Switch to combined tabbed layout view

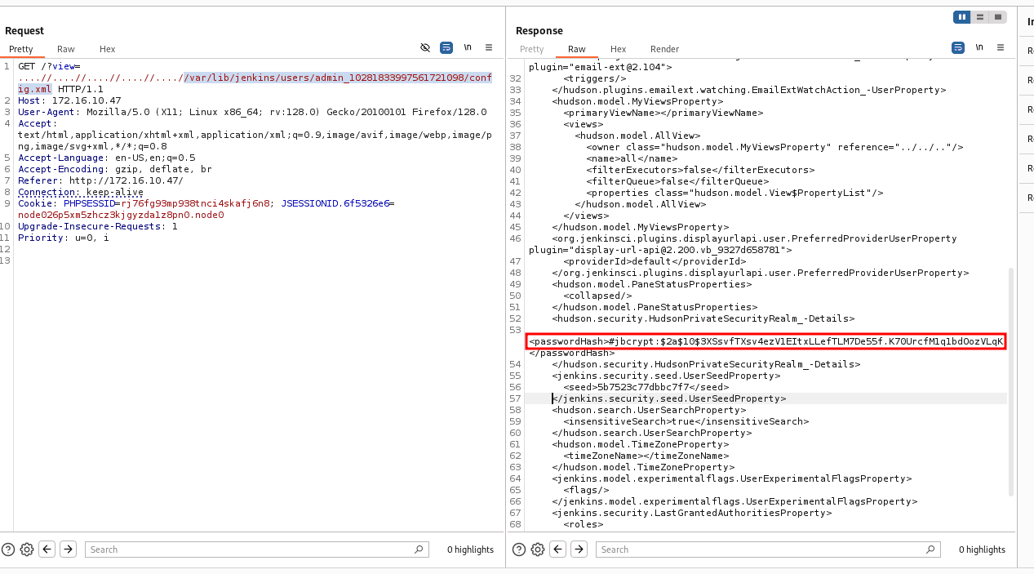996,17
